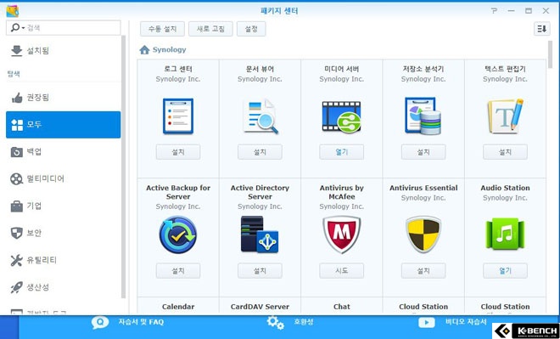Open the Installed (설치됨) section
Image resolution: width=560 pixels, height=339 pixels.
pos(64,51)
